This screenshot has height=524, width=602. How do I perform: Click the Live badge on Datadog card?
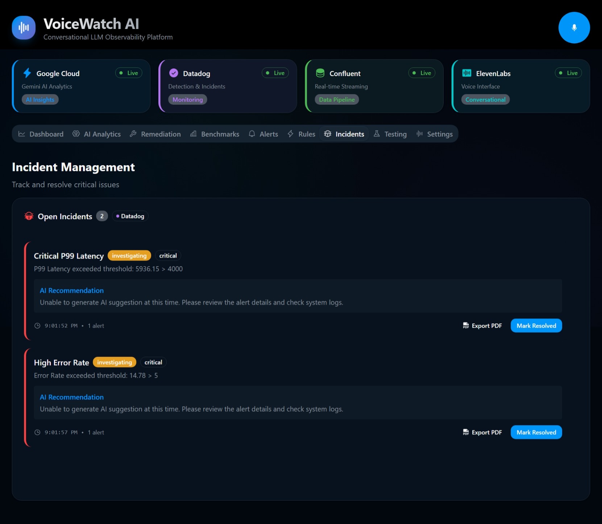[275, 73]
